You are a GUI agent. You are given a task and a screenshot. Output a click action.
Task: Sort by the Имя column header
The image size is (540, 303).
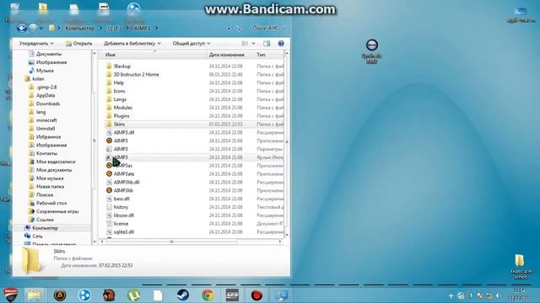coord(154,55)
